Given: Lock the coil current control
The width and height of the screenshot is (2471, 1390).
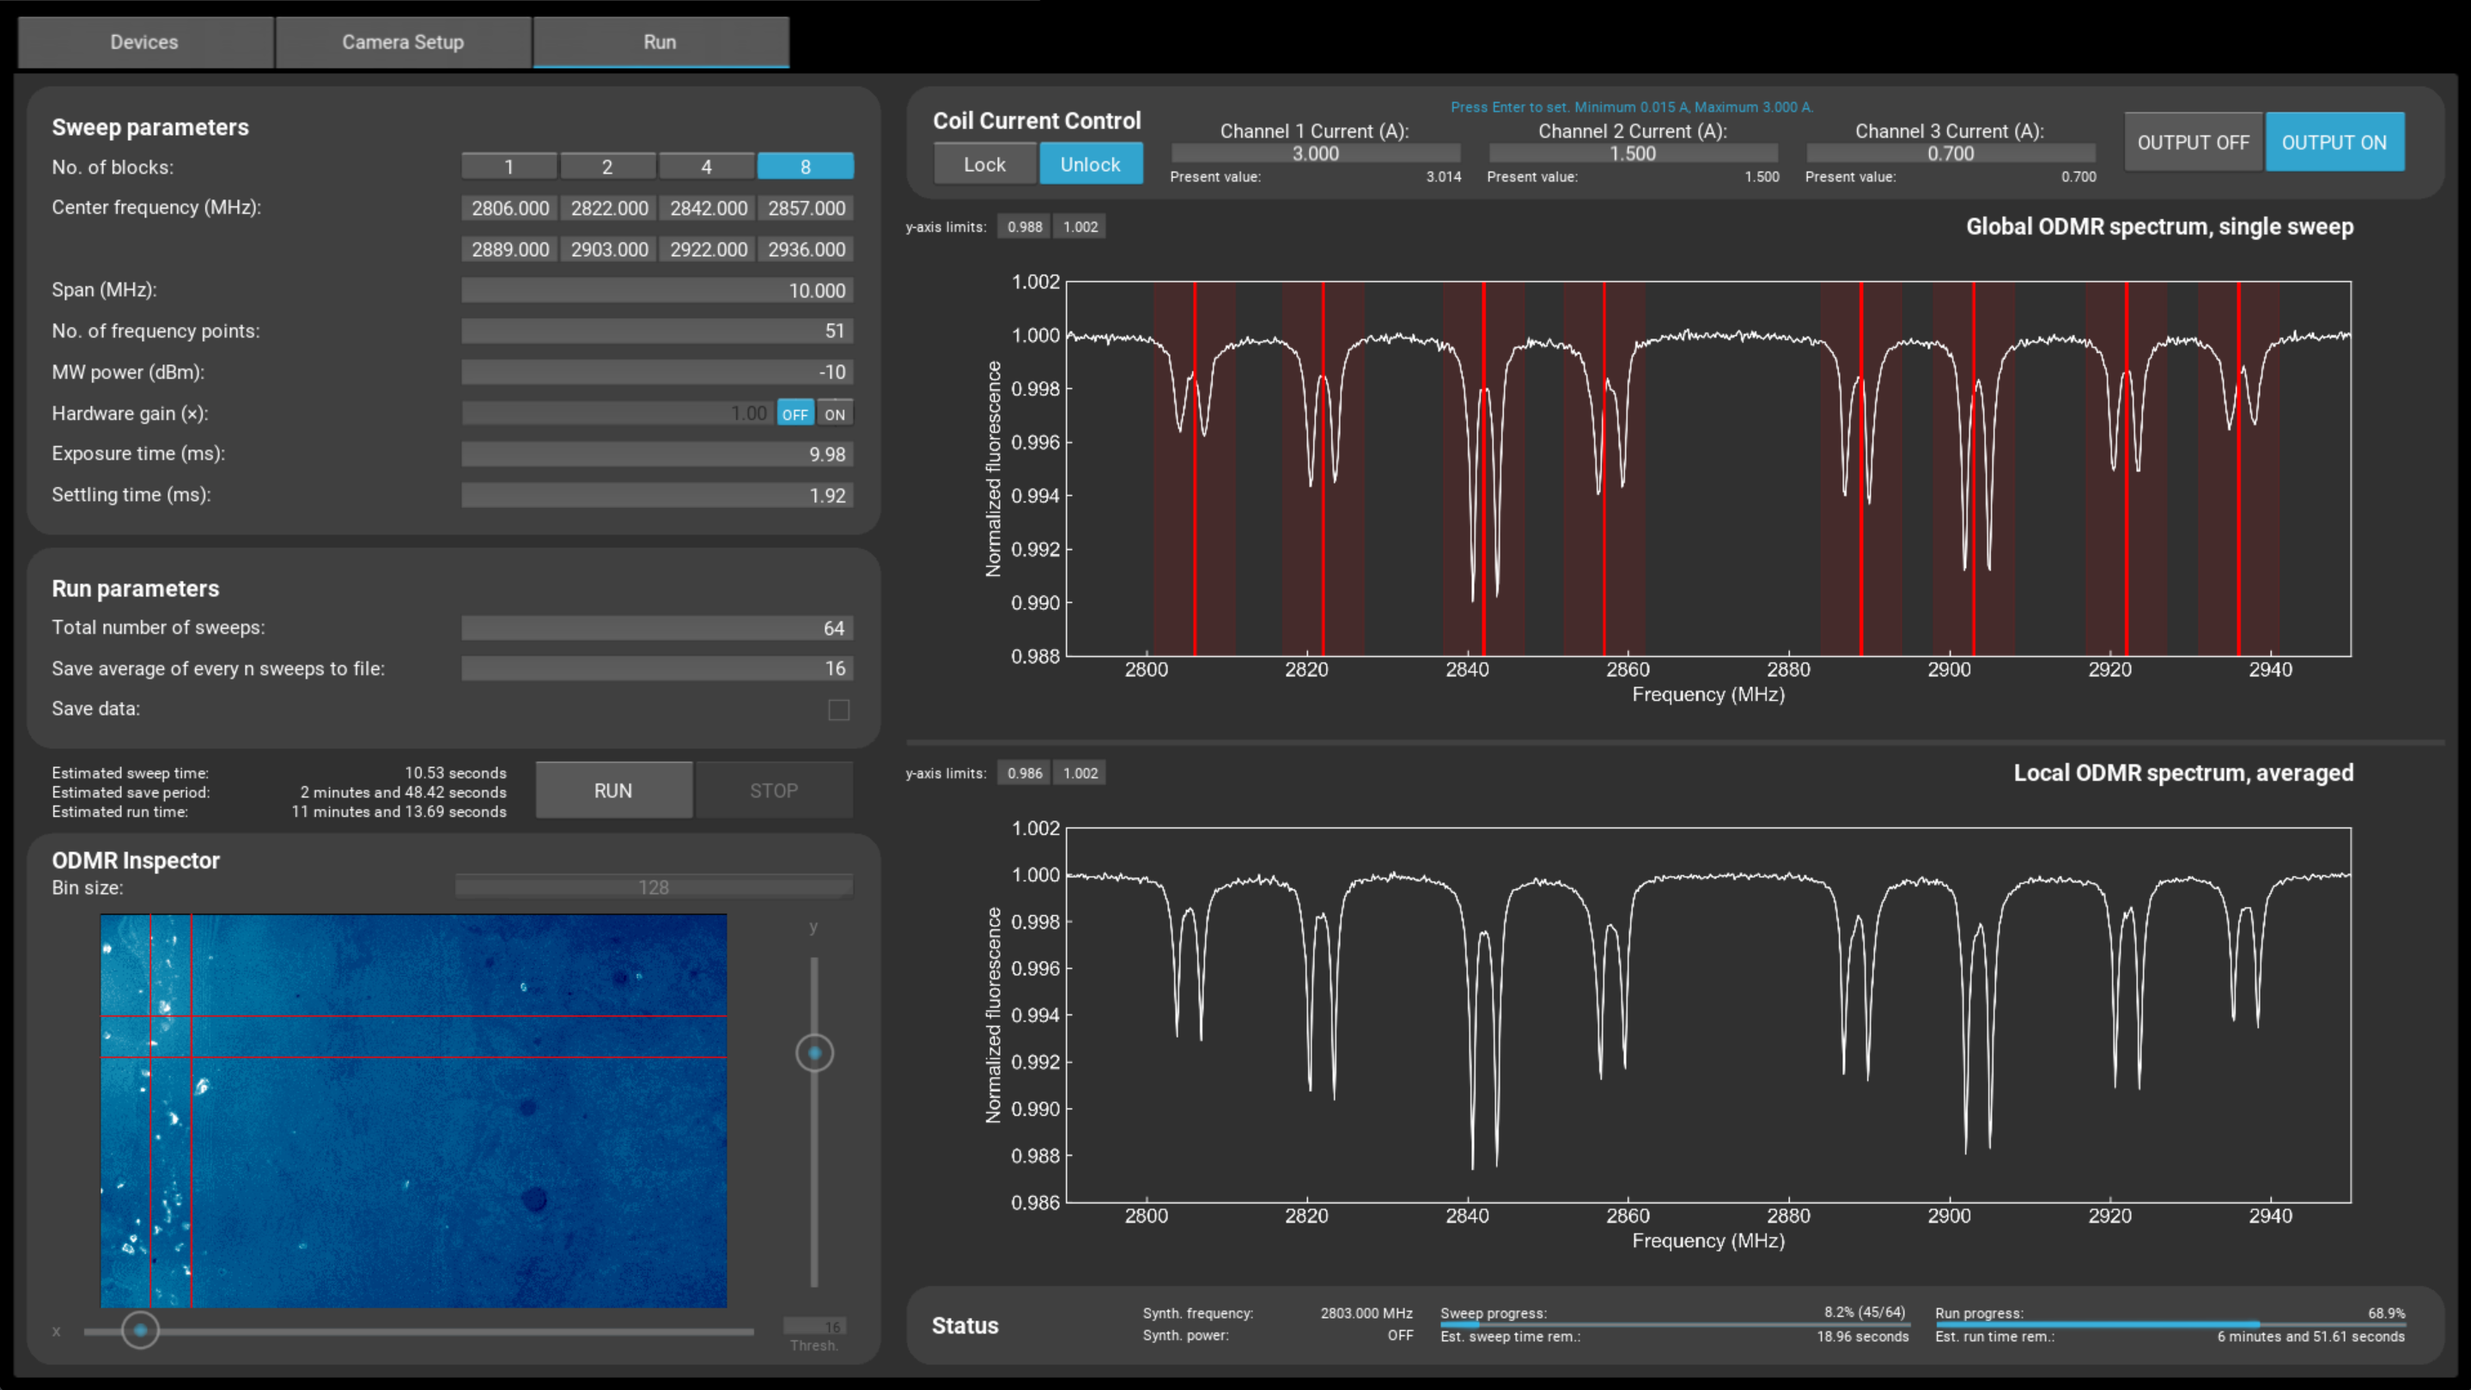Looking at the screenshot, I should 984,164.
